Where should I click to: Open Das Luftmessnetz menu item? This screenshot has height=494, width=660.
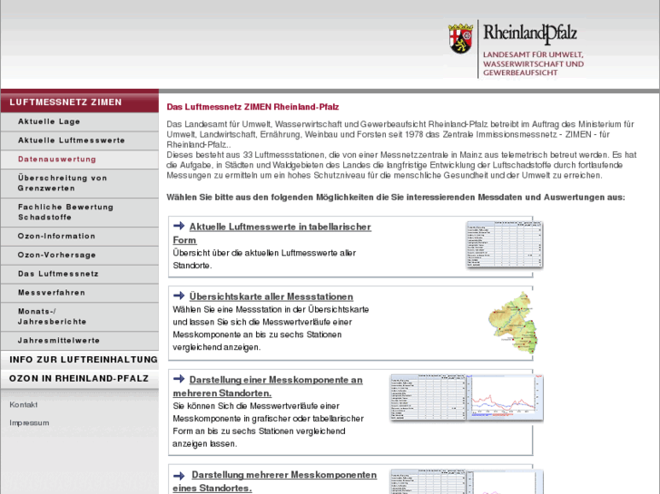click(80, 274)
